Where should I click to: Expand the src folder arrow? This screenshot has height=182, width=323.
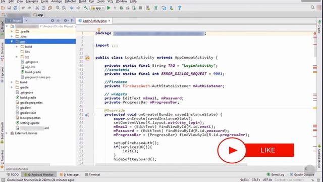(x=17, y=57)
